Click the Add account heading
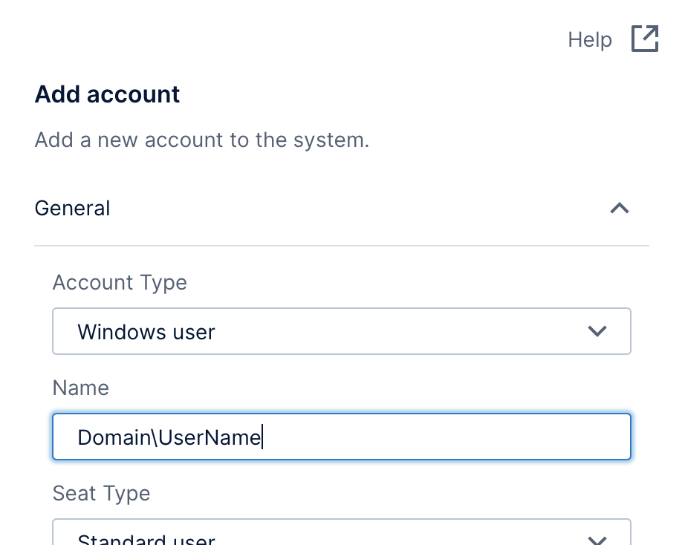The width and height of the screenshot is (685, 545). pyautogui.click(x=107, y=94)
